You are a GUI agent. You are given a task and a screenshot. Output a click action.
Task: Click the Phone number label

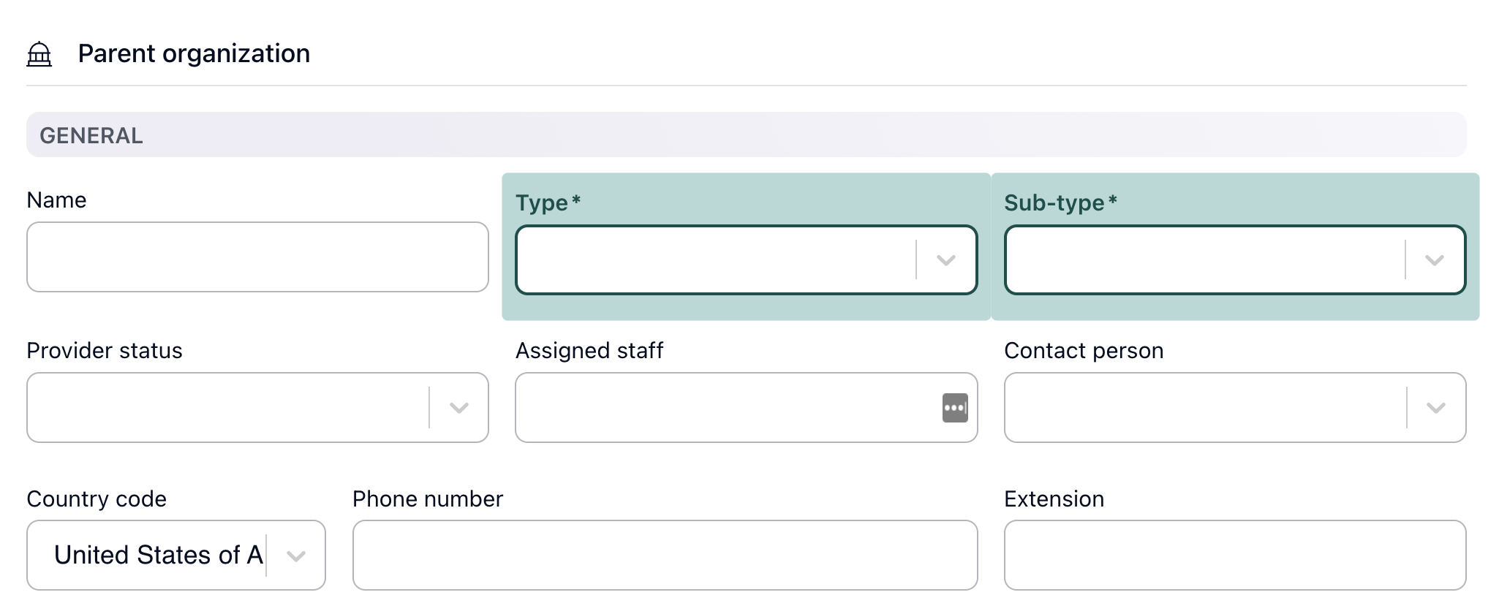tap(428, 499)
